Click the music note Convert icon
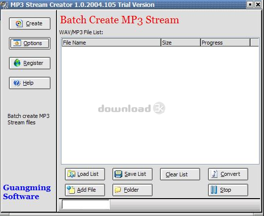The height and width of the screenshot is (216, 264). [214, 174]
